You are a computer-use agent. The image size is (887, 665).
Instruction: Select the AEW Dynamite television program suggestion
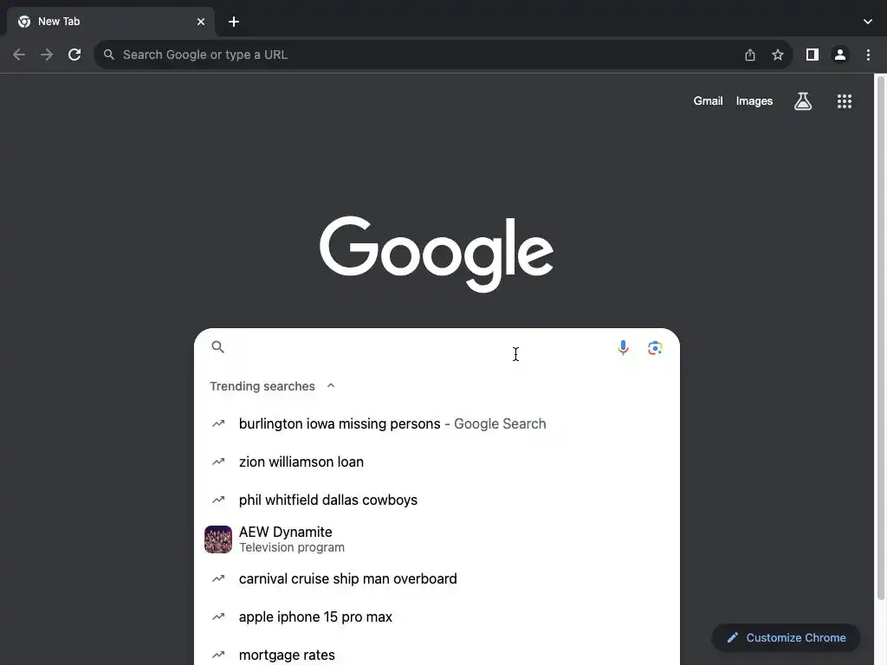coord(437,539)
